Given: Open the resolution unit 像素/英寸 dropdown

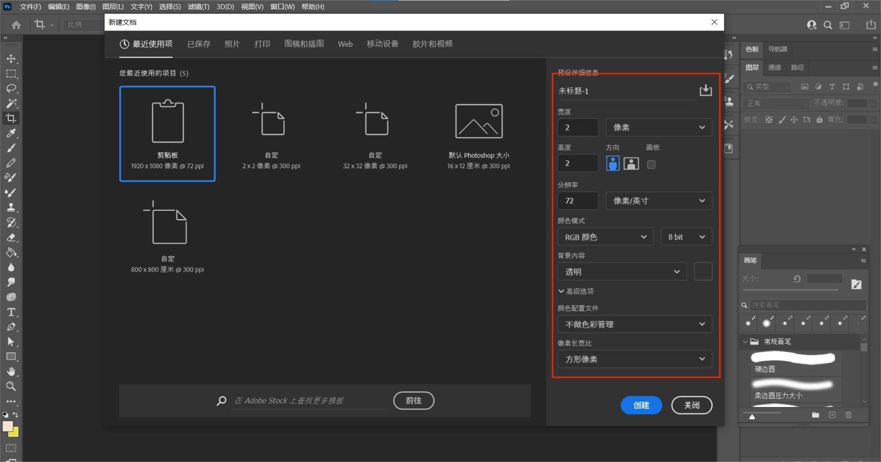Looking at the screenshot, I should (659, 201).
